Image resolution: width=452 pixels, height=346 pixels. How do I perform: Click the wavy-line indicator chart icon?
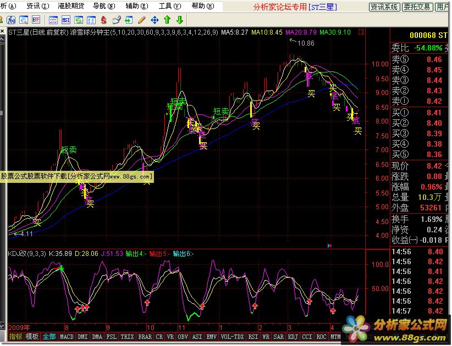coord(53,20)
